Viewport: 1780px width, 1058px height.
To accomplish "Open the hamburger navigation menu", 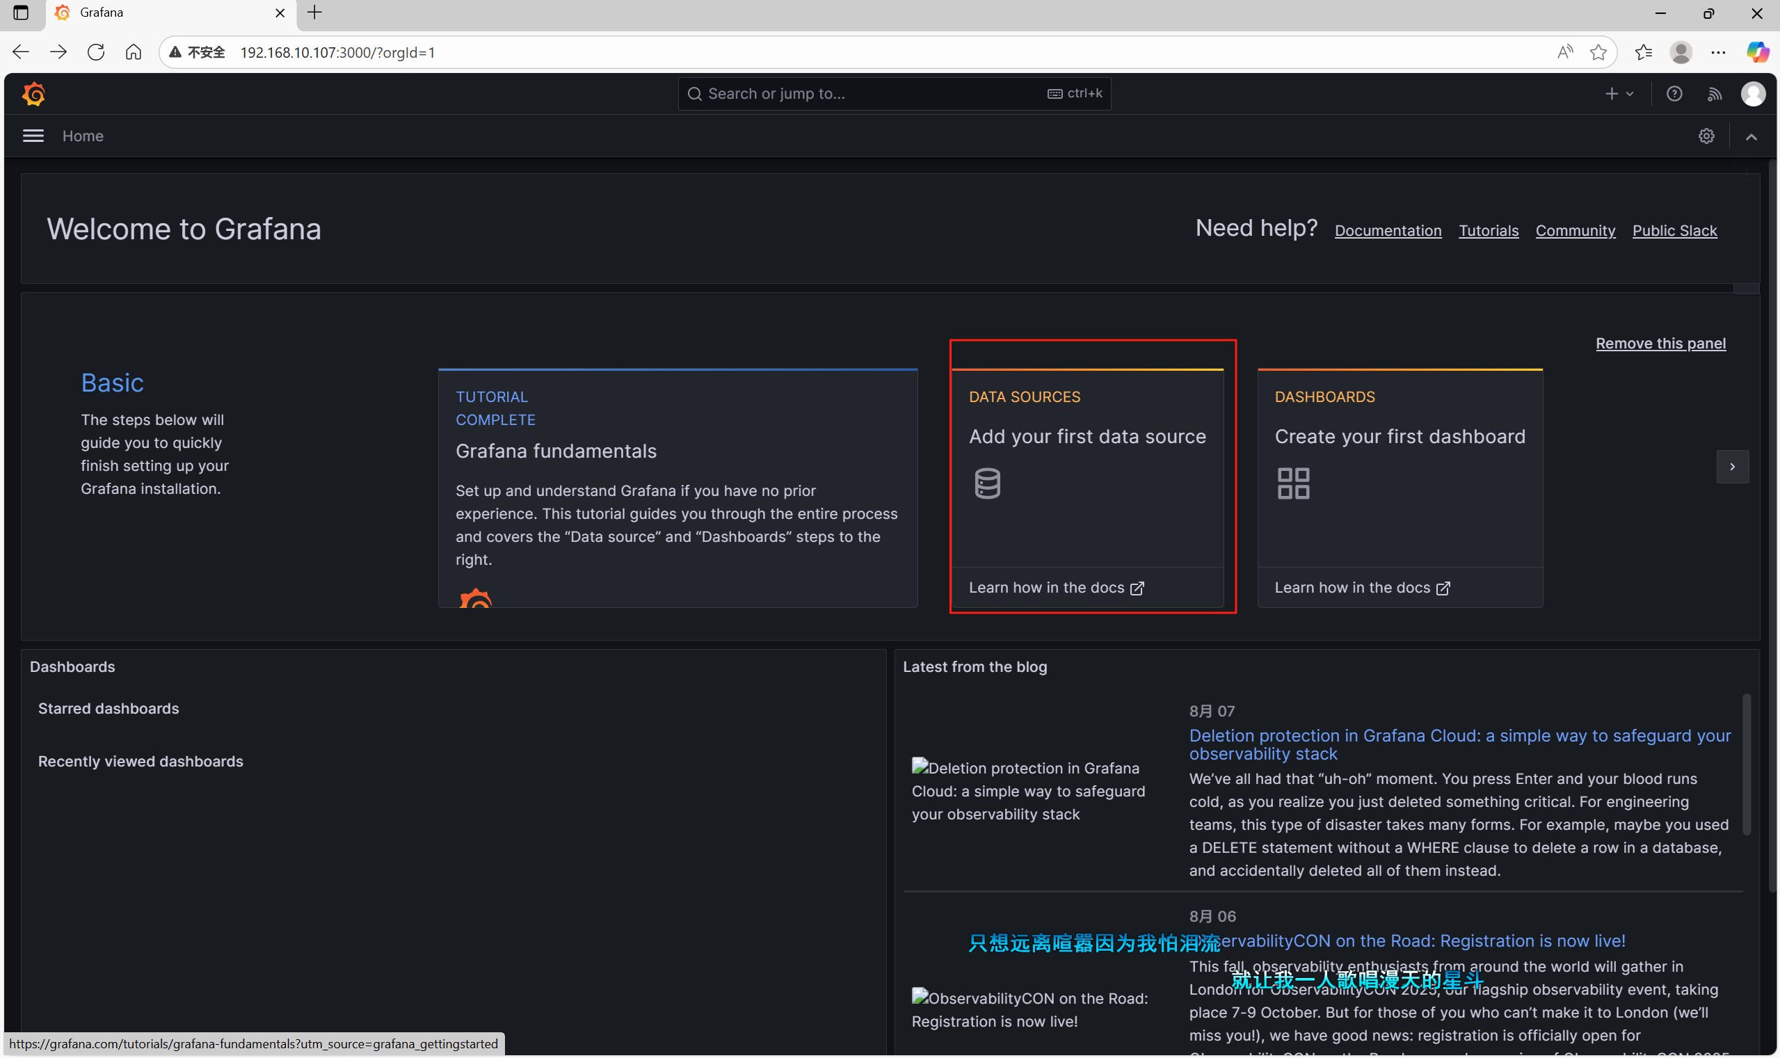I will click(33, 136).
